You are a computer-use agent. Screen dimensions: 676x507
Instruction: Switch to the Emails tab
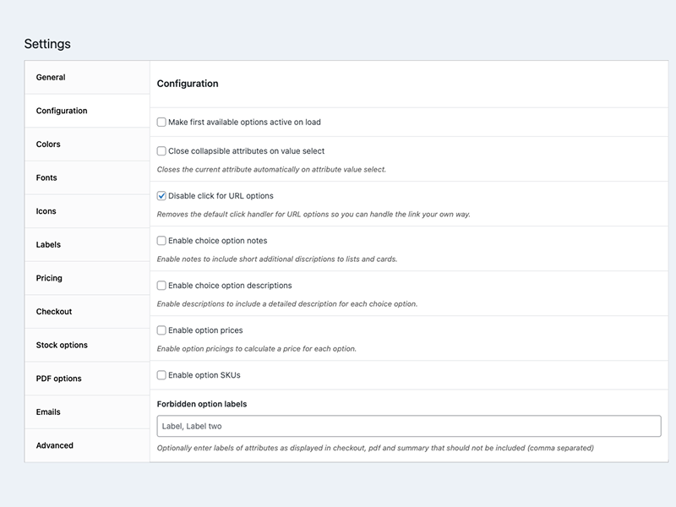pos(48,412)
